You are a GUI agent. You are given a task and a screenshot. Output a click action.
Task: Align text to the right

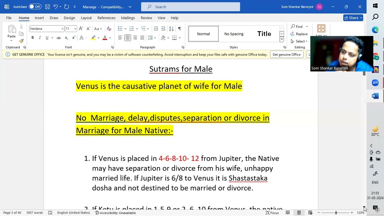135,37
